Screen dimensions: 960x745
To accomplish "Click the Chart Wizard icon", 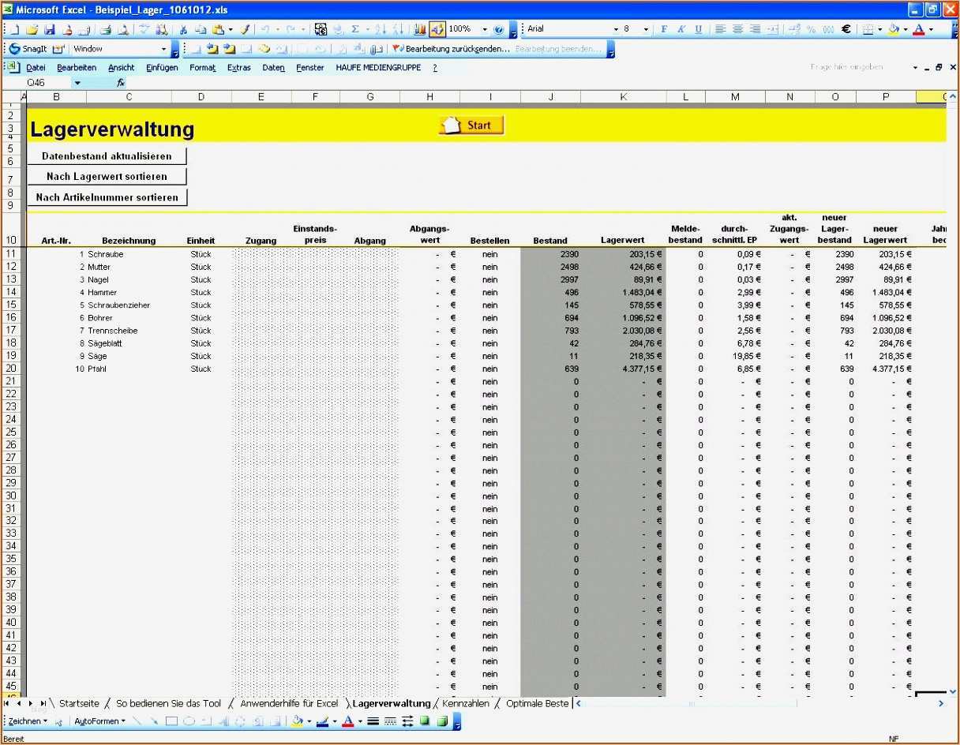I will click(418, 28).
